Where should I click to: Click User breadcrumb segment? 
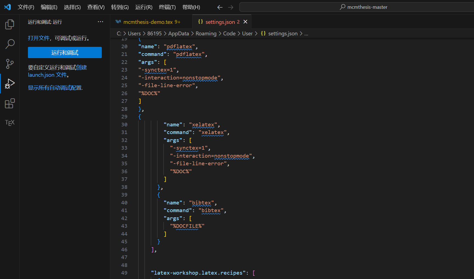point(247,33)
